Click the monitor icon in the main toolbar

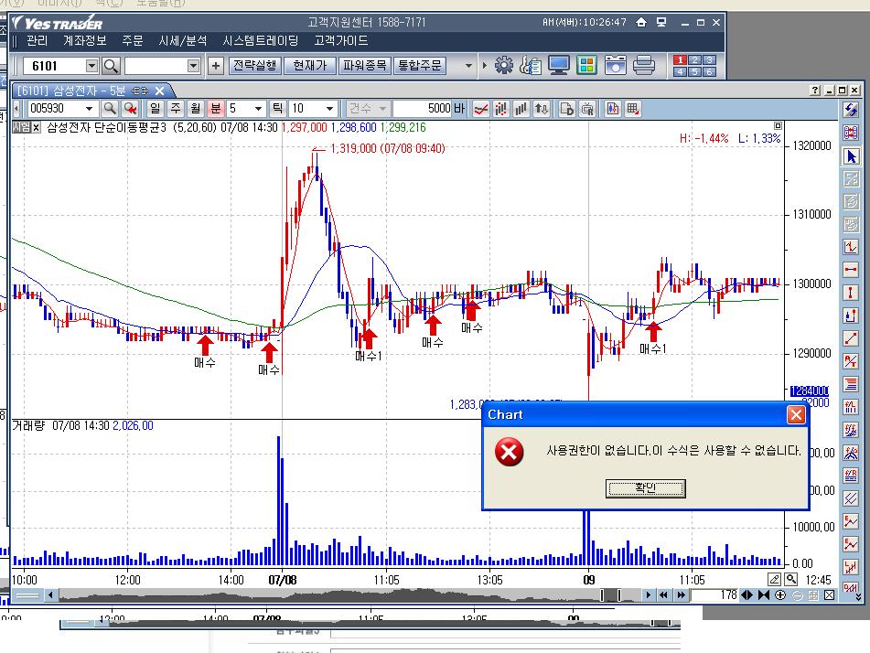click(x=559, y=66)
